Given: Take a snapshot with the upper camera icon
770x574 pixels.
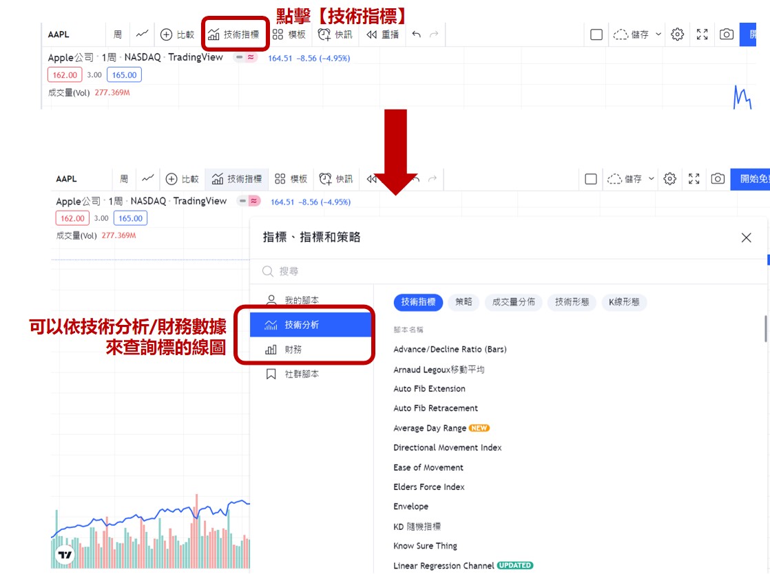Looking at the screenshot, I should point(727,34).
